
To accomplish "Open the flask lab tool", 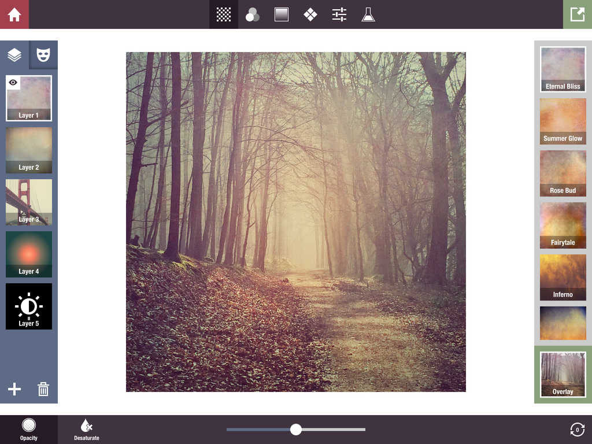I will pos(368,14).
